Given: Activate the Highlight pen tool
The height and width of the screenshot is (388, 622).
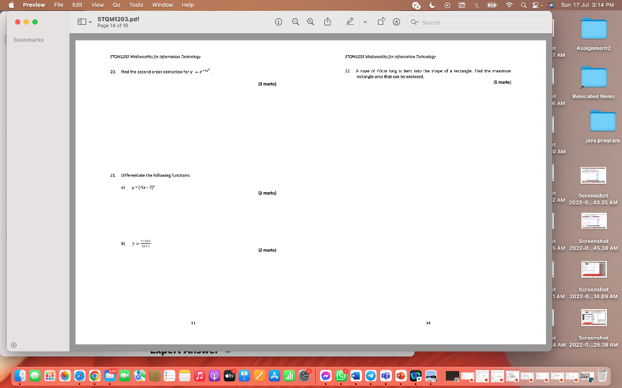Looking at the screenshot, I should [350, 22].
